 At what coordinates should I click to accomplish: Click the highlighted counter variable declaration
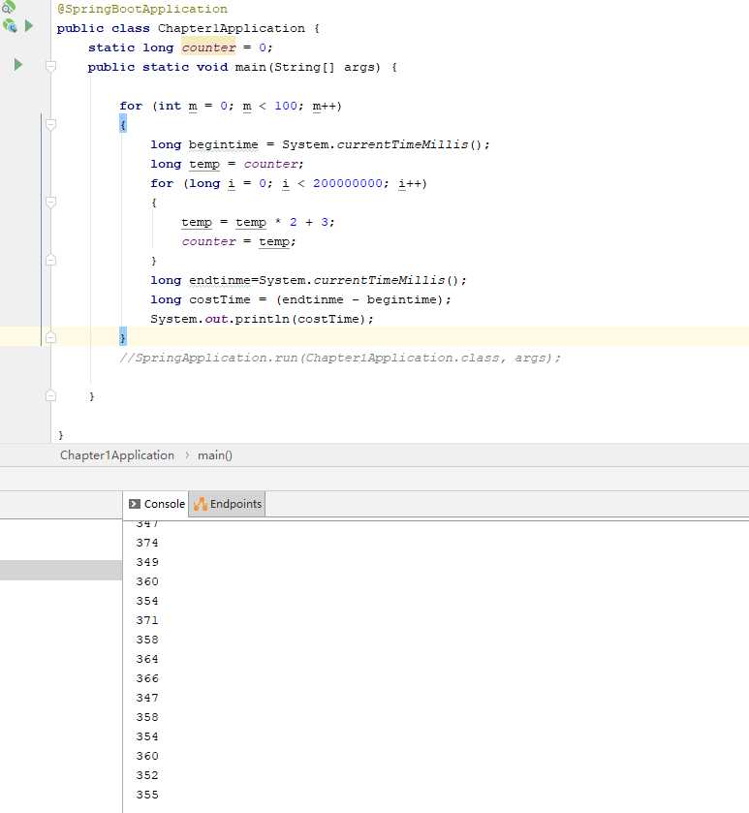208,47
